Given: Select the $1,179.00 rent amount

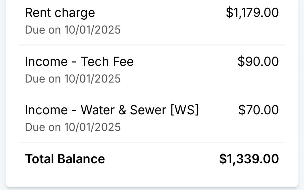Looking at the screenshot, I should click(x=252, y=13).
